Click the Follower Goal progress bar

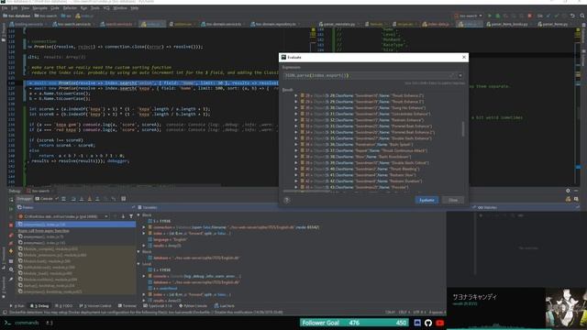pos(354,323)
